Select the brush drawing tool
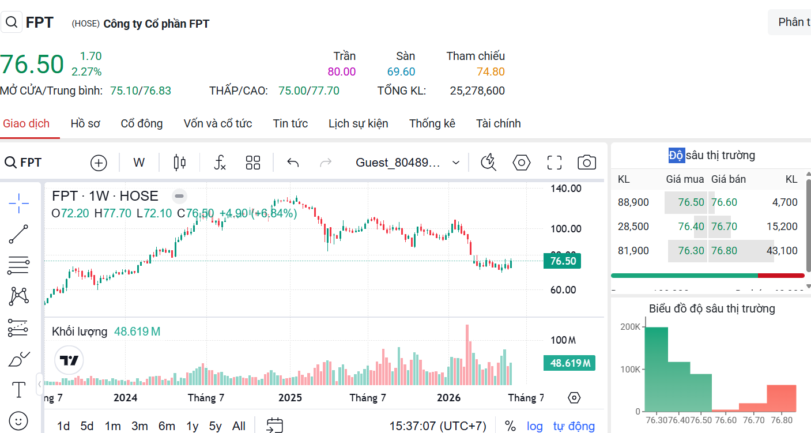Image resolution: width=811 pixels, height=433 pixels. pos(19,359)
